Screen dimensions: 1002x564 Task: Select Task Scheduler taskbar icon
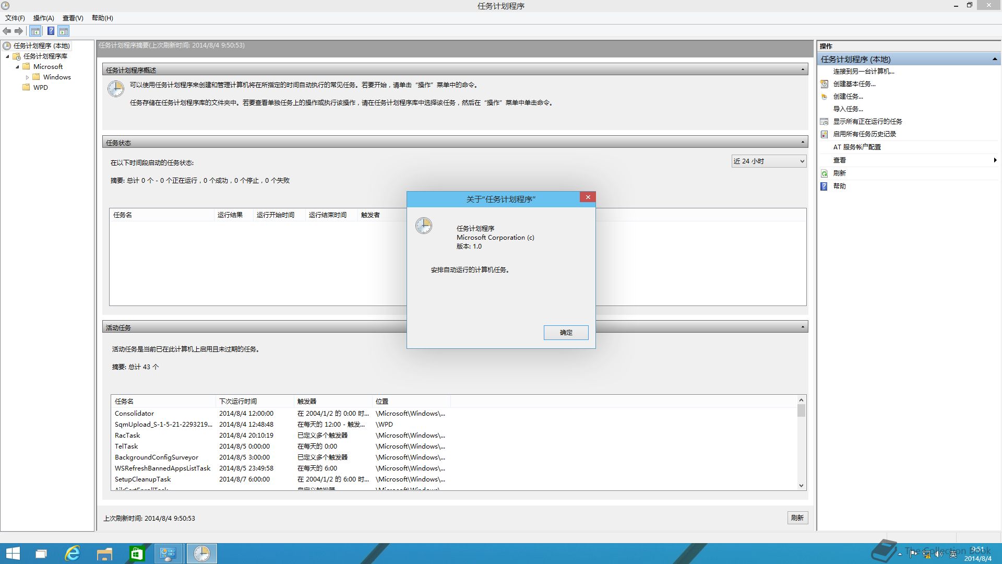(x=201, y=554)
